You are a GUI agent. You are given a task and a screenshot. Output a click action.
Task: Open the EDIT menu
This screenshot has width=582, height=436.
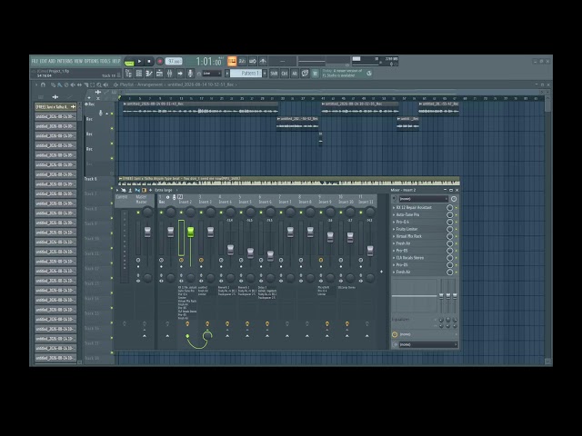click(44, 61)
